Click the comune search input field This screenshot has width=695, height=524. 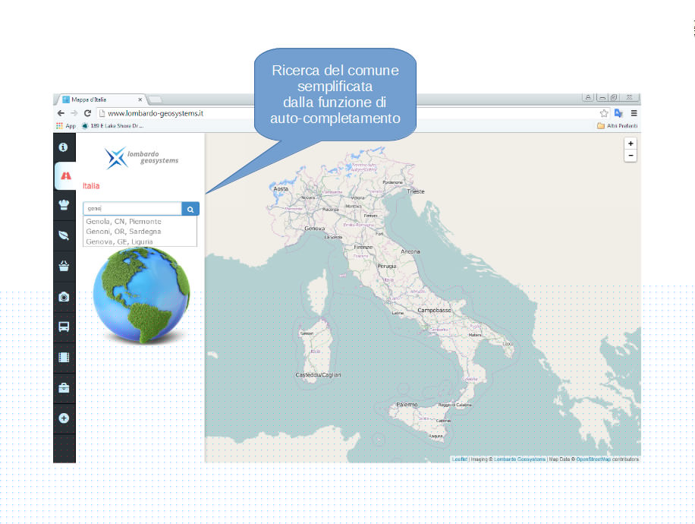[x=132, y=209]
